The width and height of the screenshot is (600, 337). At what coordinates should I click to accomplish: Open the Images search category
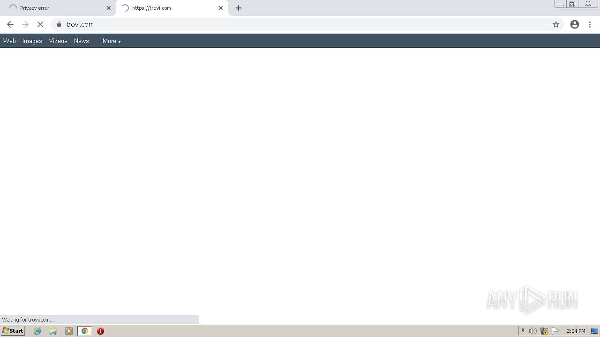tap(32, 41)
